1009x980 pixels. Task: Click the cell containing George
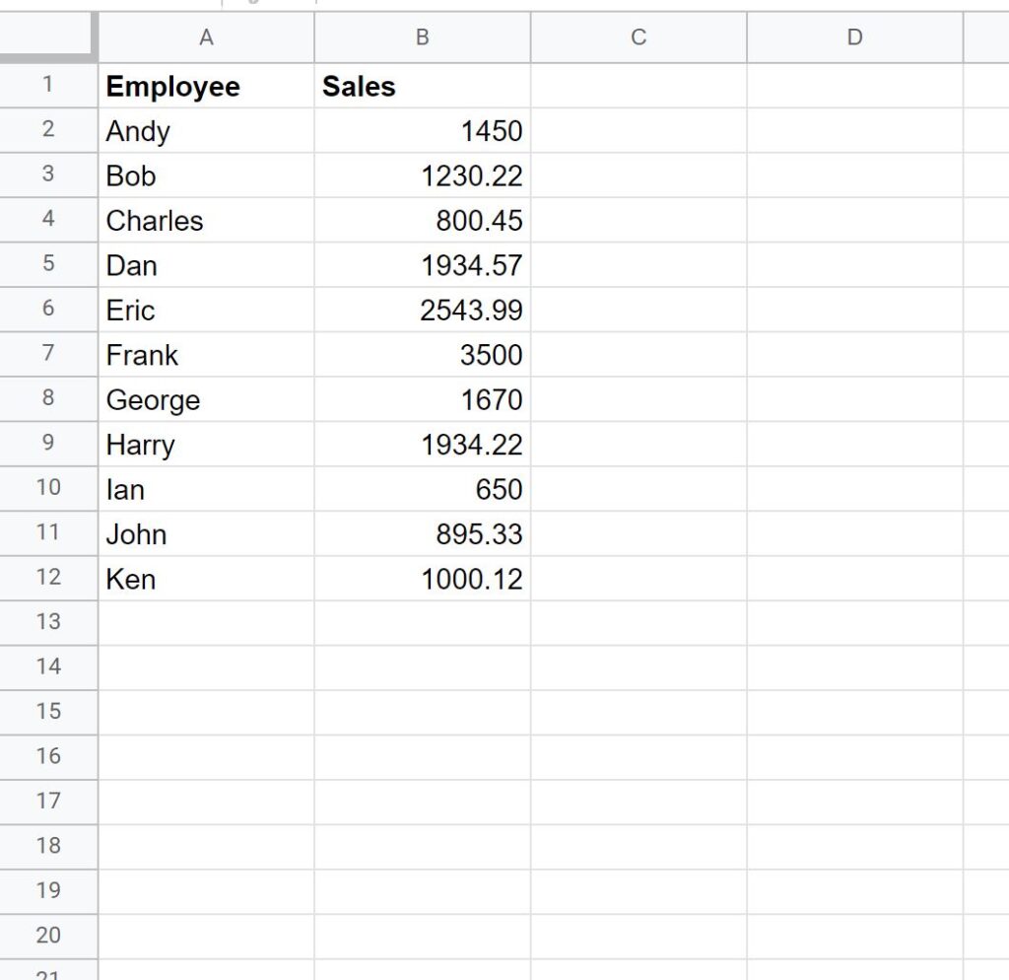206,400
